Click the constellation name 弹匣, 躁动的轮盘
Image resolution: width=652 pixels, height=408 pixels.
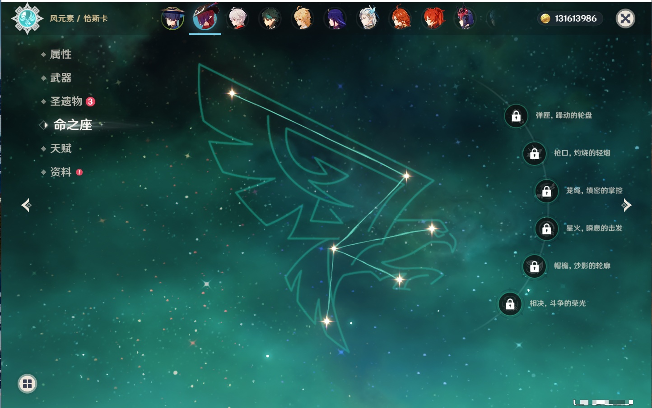[x=564, y=115]
